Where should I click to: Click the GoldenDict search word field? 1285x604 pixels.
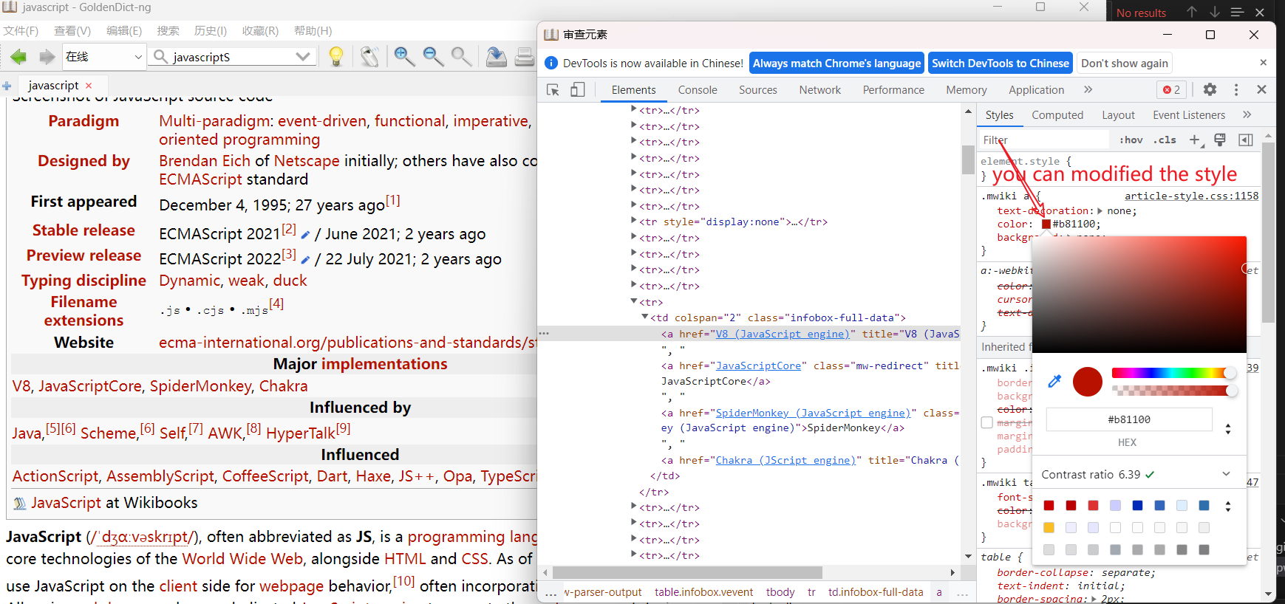(x=231, y=57)
